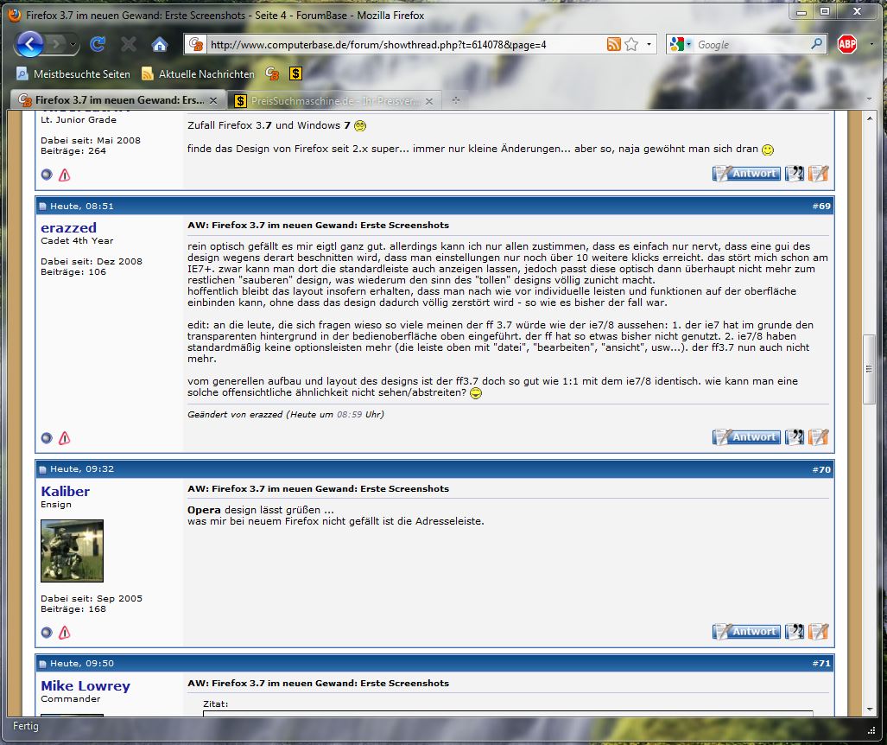Click Kaliber's online status icon
The height and width of the screenshot is (745, 887).
click(x=47, y=633)
